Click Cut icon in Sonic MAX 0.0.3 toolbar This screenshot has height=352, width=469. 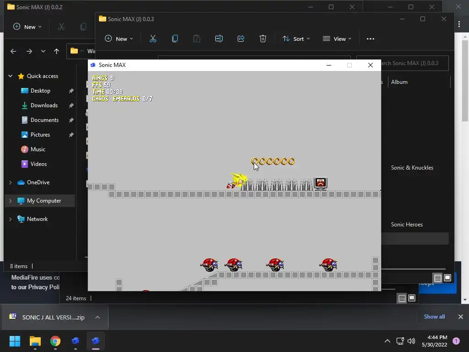pos(153,38)
